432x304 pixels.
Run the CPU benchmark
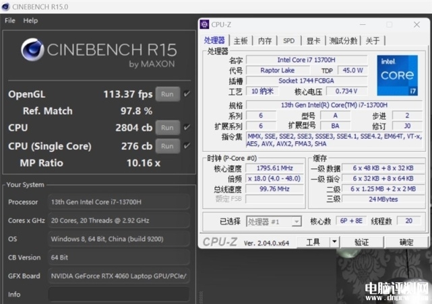tap(168, 128)
